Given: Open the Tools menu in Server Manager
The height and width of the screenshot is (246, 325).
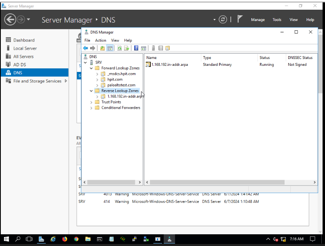Looking at the screenshot, I should [277, 20].
